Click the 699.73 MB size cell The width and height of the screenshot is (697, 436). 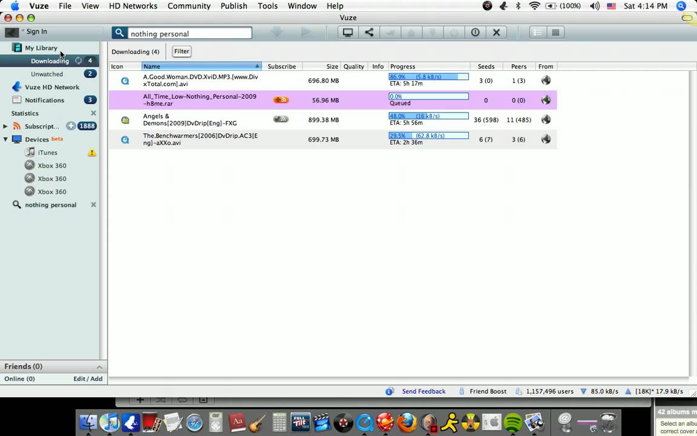tap(323, 139)
